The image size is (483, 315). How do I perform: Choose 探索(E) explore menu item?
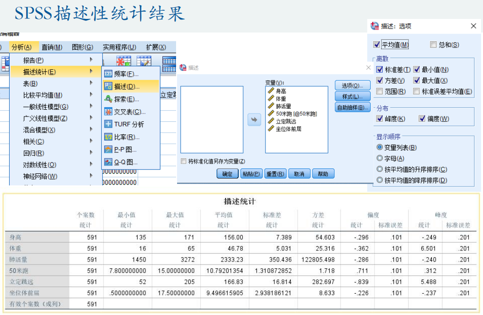tap(131, 99)
